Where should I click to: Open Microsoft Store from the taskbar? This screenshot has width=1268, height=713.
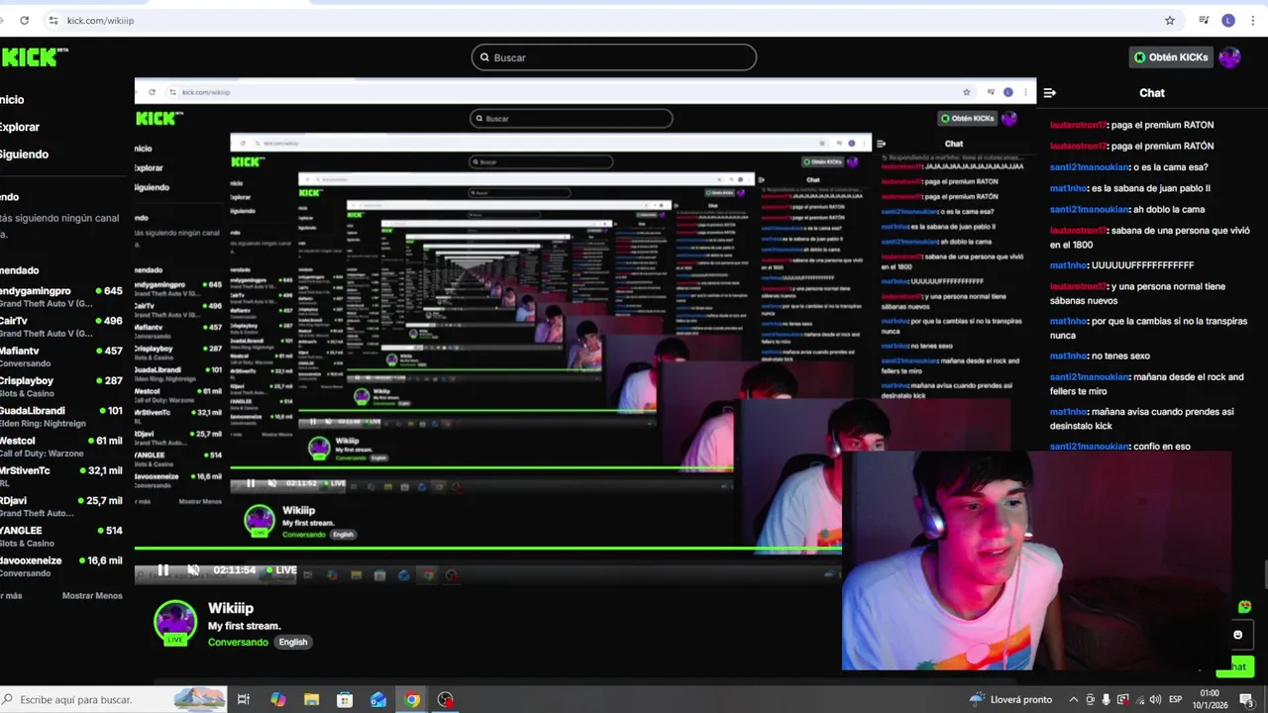345,700
